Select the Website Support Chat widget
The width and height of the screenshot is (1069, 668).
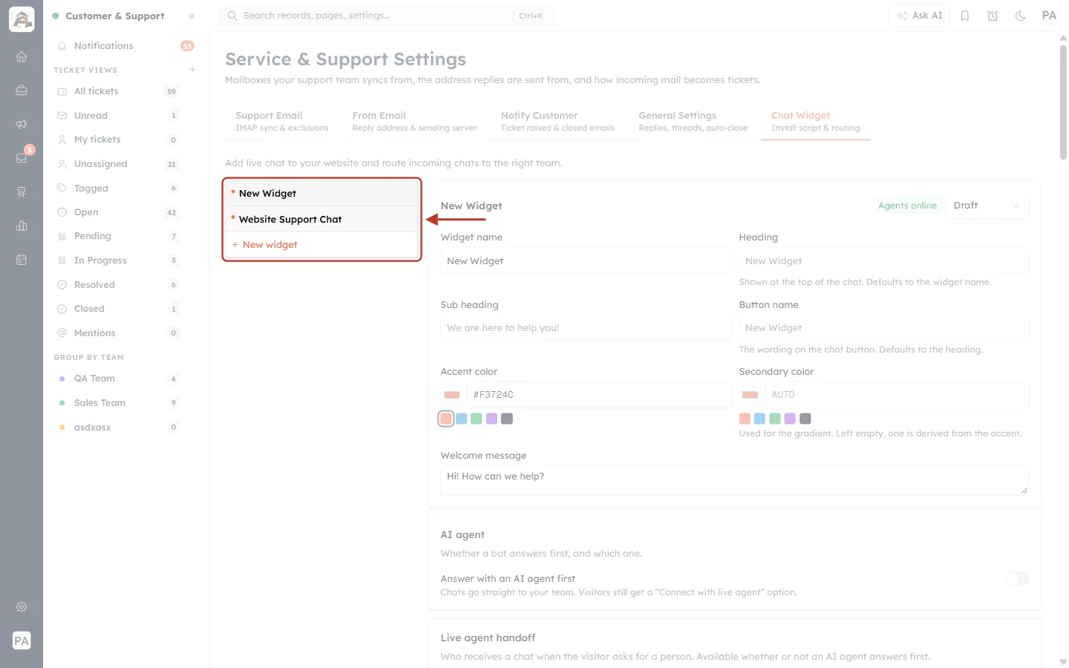321,219
